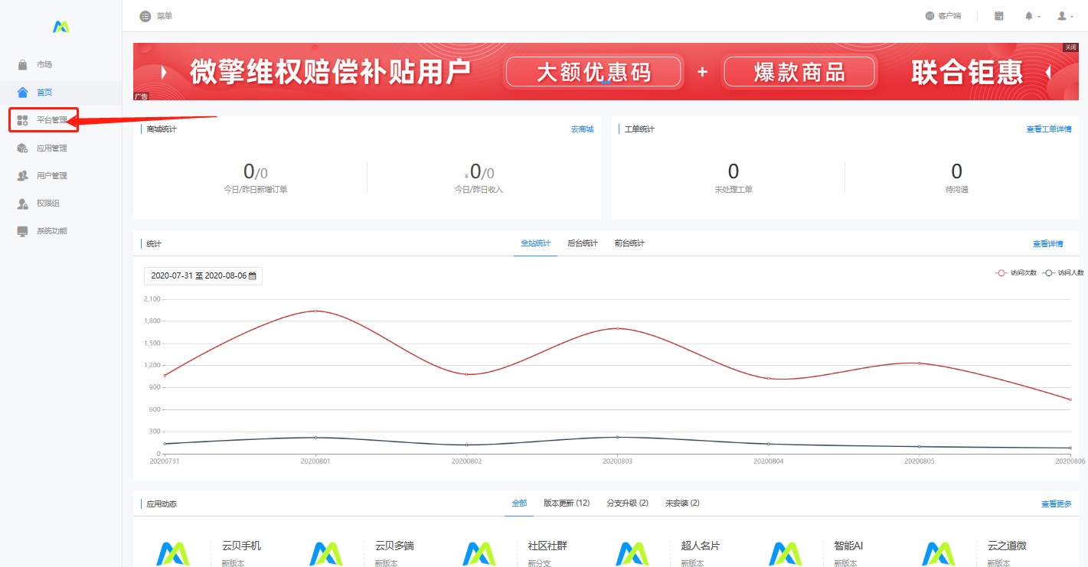
Task: Click banner left arrow
Action: coord(163,73)
